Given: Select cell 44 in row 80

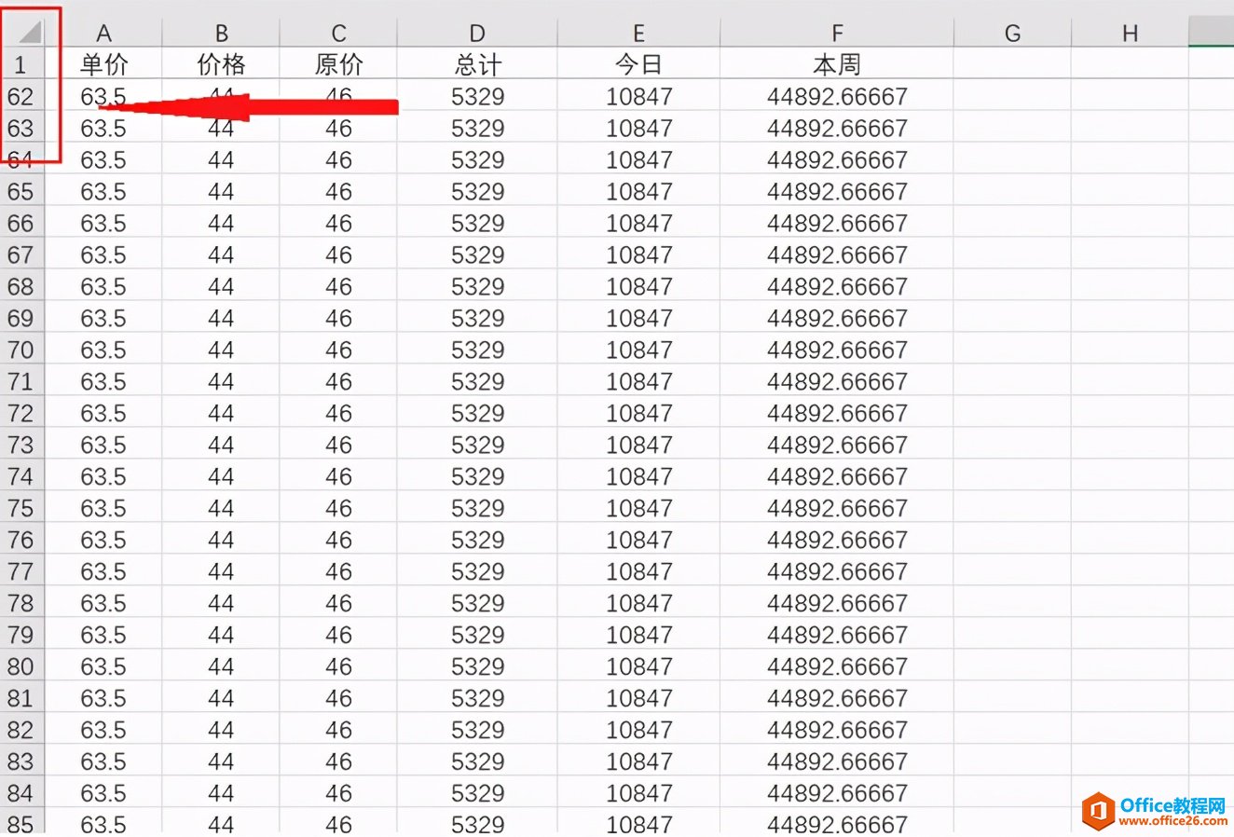Looking at the screenshot, I should (x=221, y=666).
